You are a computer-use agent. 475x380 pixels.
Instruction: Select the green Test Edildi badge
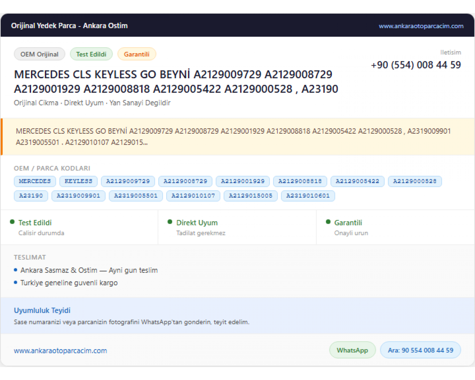91,54
